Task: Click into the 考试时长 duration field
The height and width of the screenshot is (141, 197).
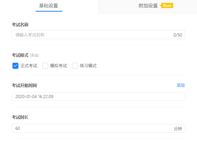Action: click(x=91, y=128)
